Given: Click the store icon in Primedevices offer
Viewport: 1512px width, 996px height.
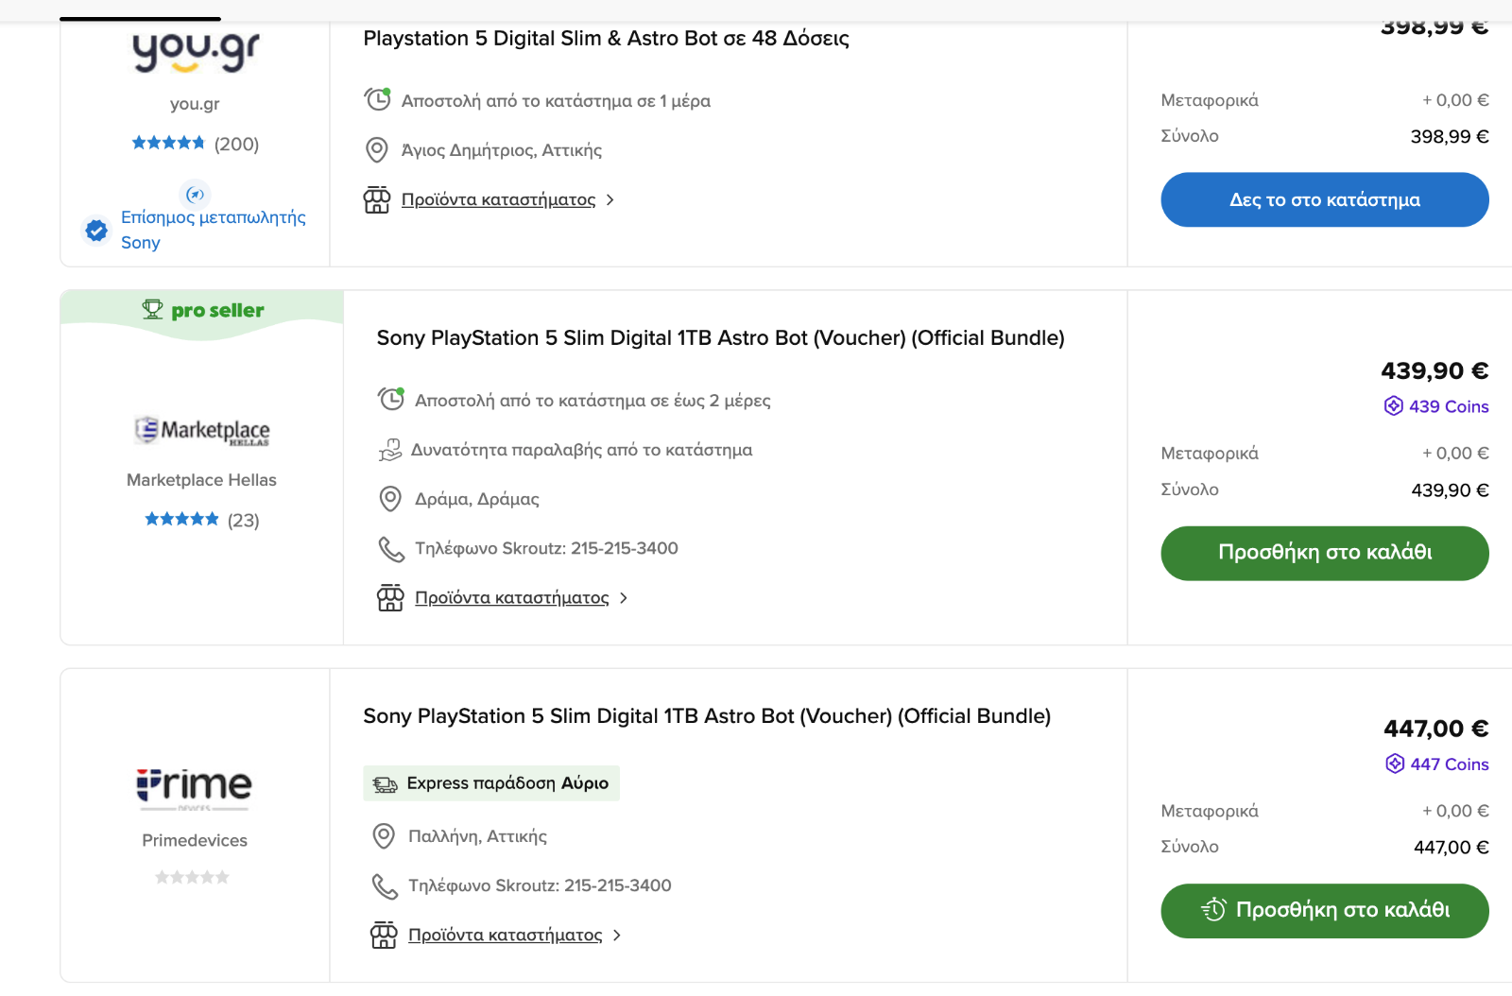Looking at the screenshot, I should [x=384, y=935].
